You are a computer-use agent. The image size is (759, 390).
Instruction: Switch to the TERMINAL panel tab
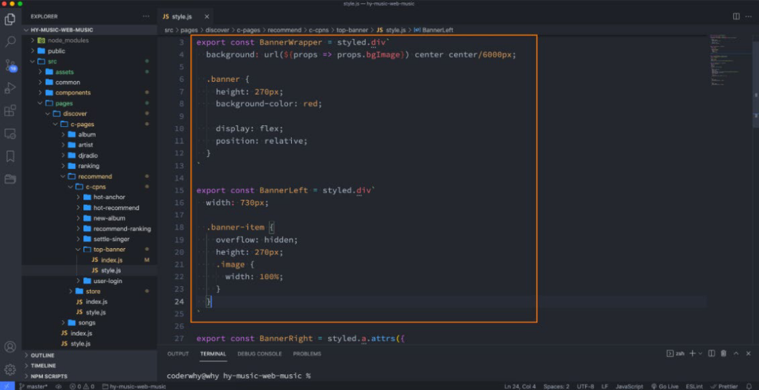pos(213,354)
